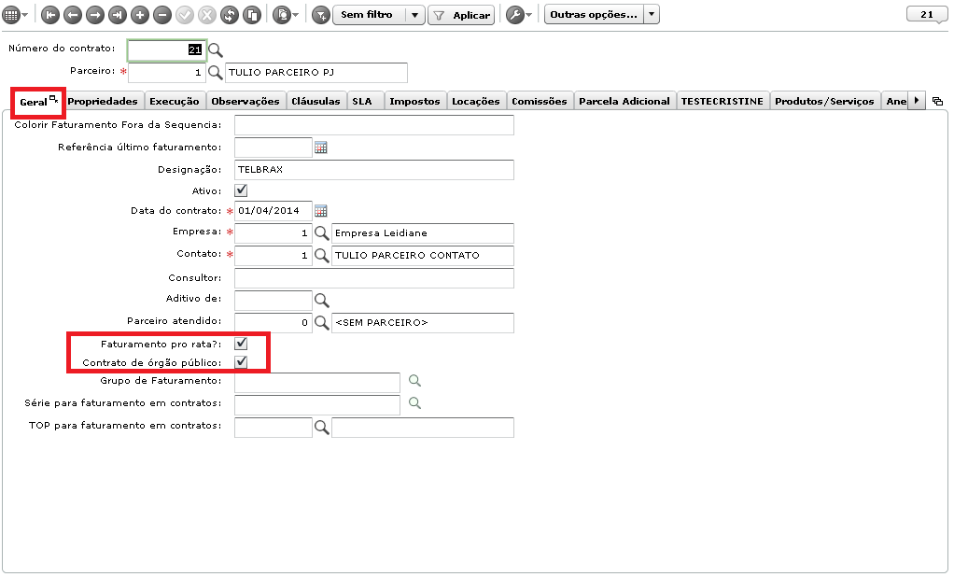Click the Aplicar filter button

pos(462,15)
